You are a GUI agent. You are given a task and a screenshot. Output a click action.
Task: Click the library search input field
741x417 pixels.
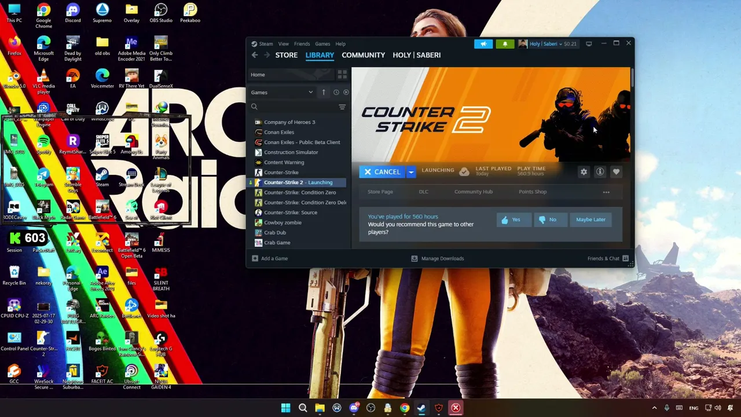298,107
